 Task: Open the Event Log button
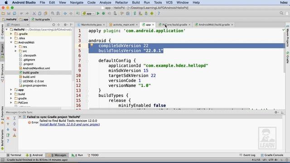pyautogui.click(x=247, y=155)
